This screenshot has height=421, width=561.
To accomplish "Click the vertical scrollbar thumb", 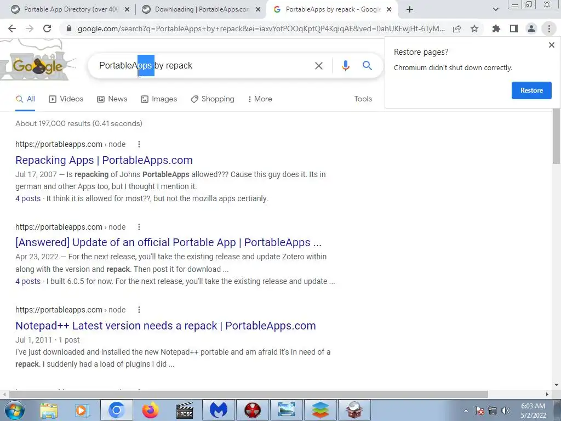I will [x=556, y=136].
